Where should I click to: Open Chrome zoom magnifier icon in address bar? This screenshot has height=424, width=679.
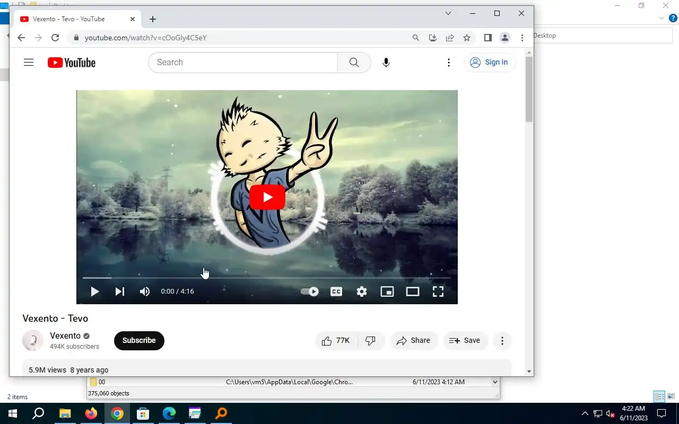[x=416, y=38]
